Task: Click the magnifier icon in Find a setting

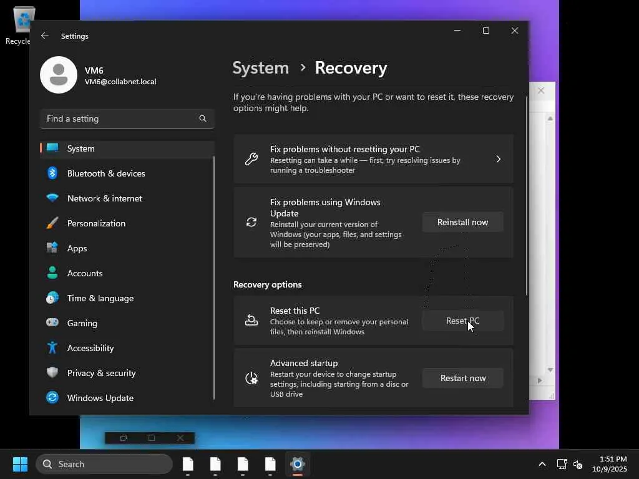Action: coord(203,119)
